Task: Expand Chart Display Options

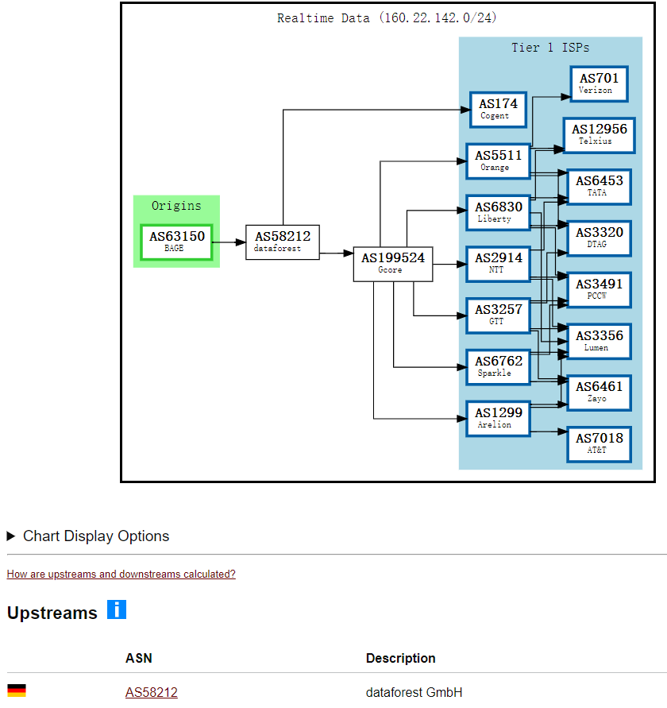Action: point(88,536)
